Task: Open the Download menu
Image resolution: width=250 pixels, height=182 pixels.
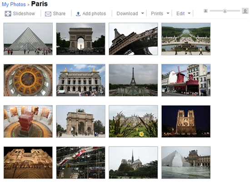Action: pyautogui.click(x=127, y=14)
